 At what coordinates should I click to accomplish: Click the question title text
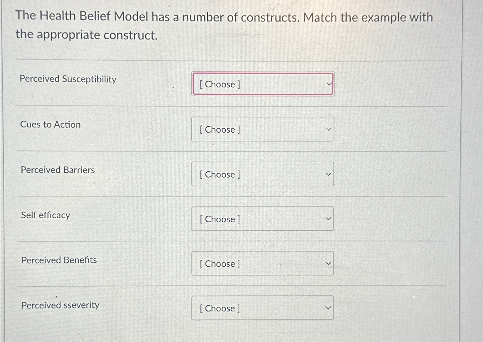[x=224, y=26]
